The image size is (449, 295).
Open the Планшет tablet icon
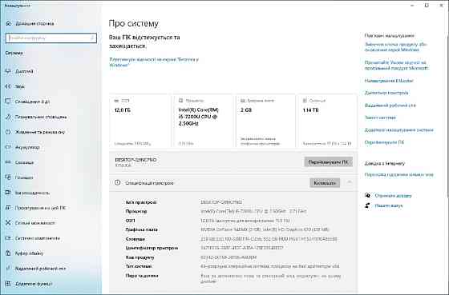click(x=8, y=177)
